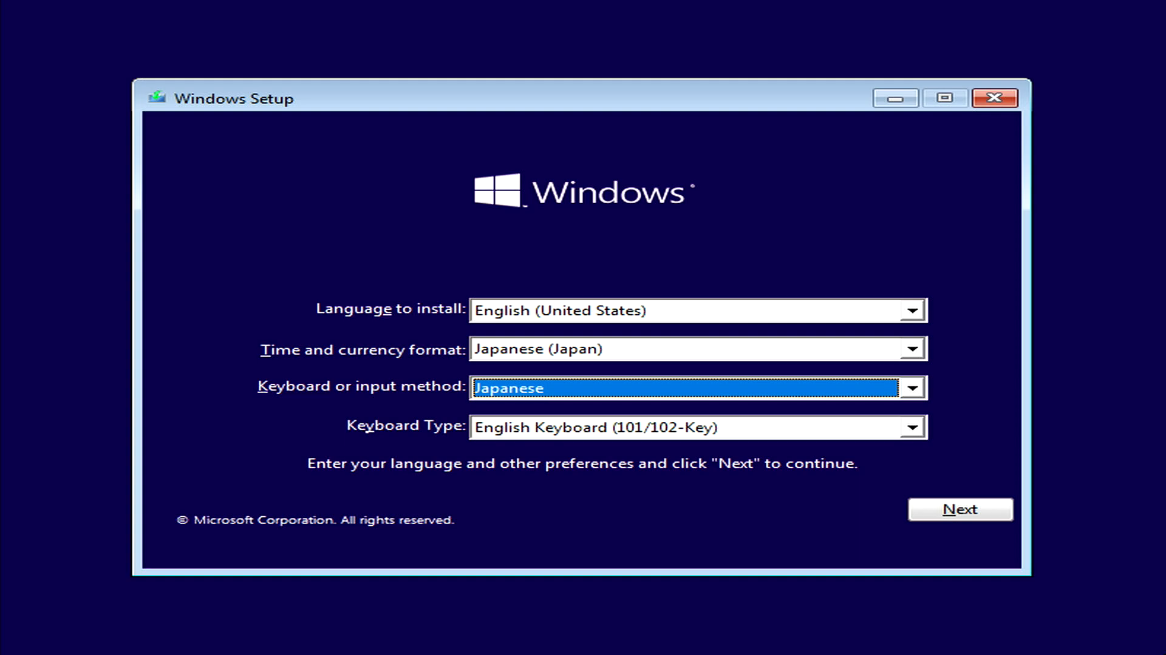Close the Windows Setup window
The width and height of the screenshot is (1166, 655).
pos(995,98)
